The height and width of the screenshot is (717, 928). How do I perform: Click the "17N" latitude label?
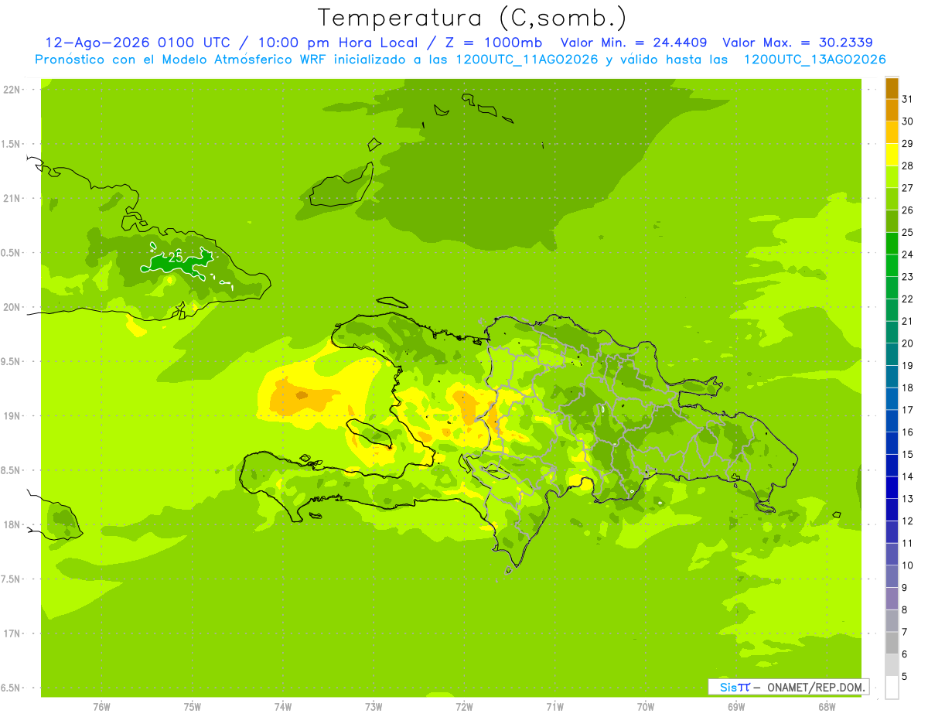(11, 633)
